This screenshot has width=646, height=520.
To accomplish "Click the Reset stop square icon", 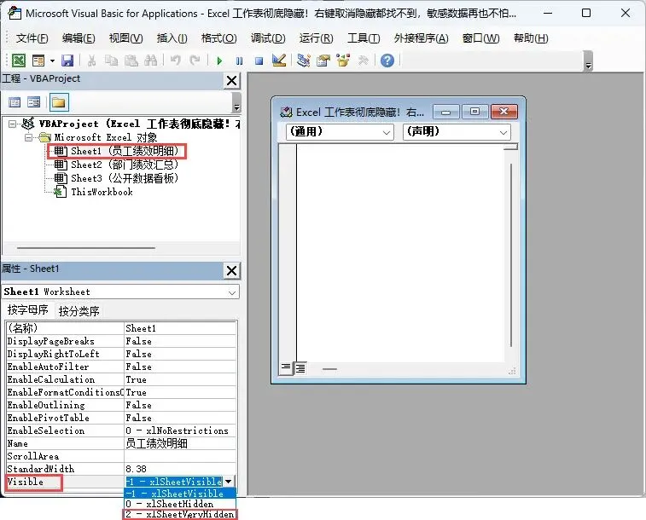I will coord(259,61).
